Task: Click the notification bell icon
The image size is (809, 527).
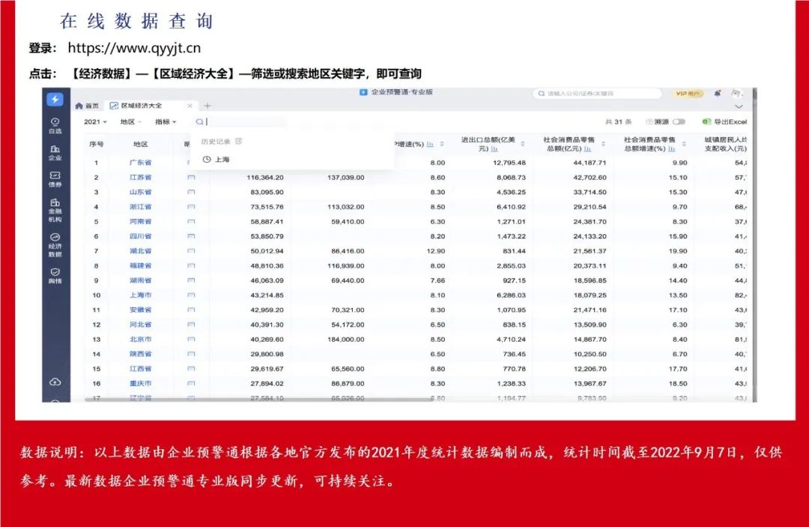Action: click(717, 94)
